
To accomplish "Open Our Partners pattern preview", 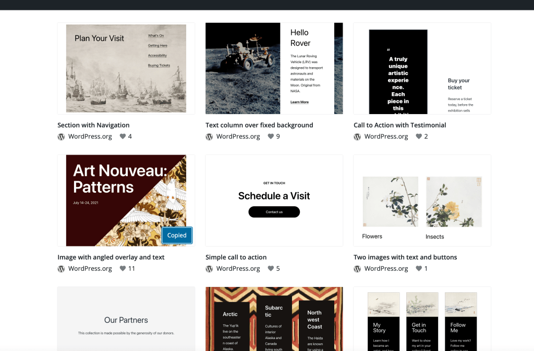I will pyautogui.click(x=126, y=319).
